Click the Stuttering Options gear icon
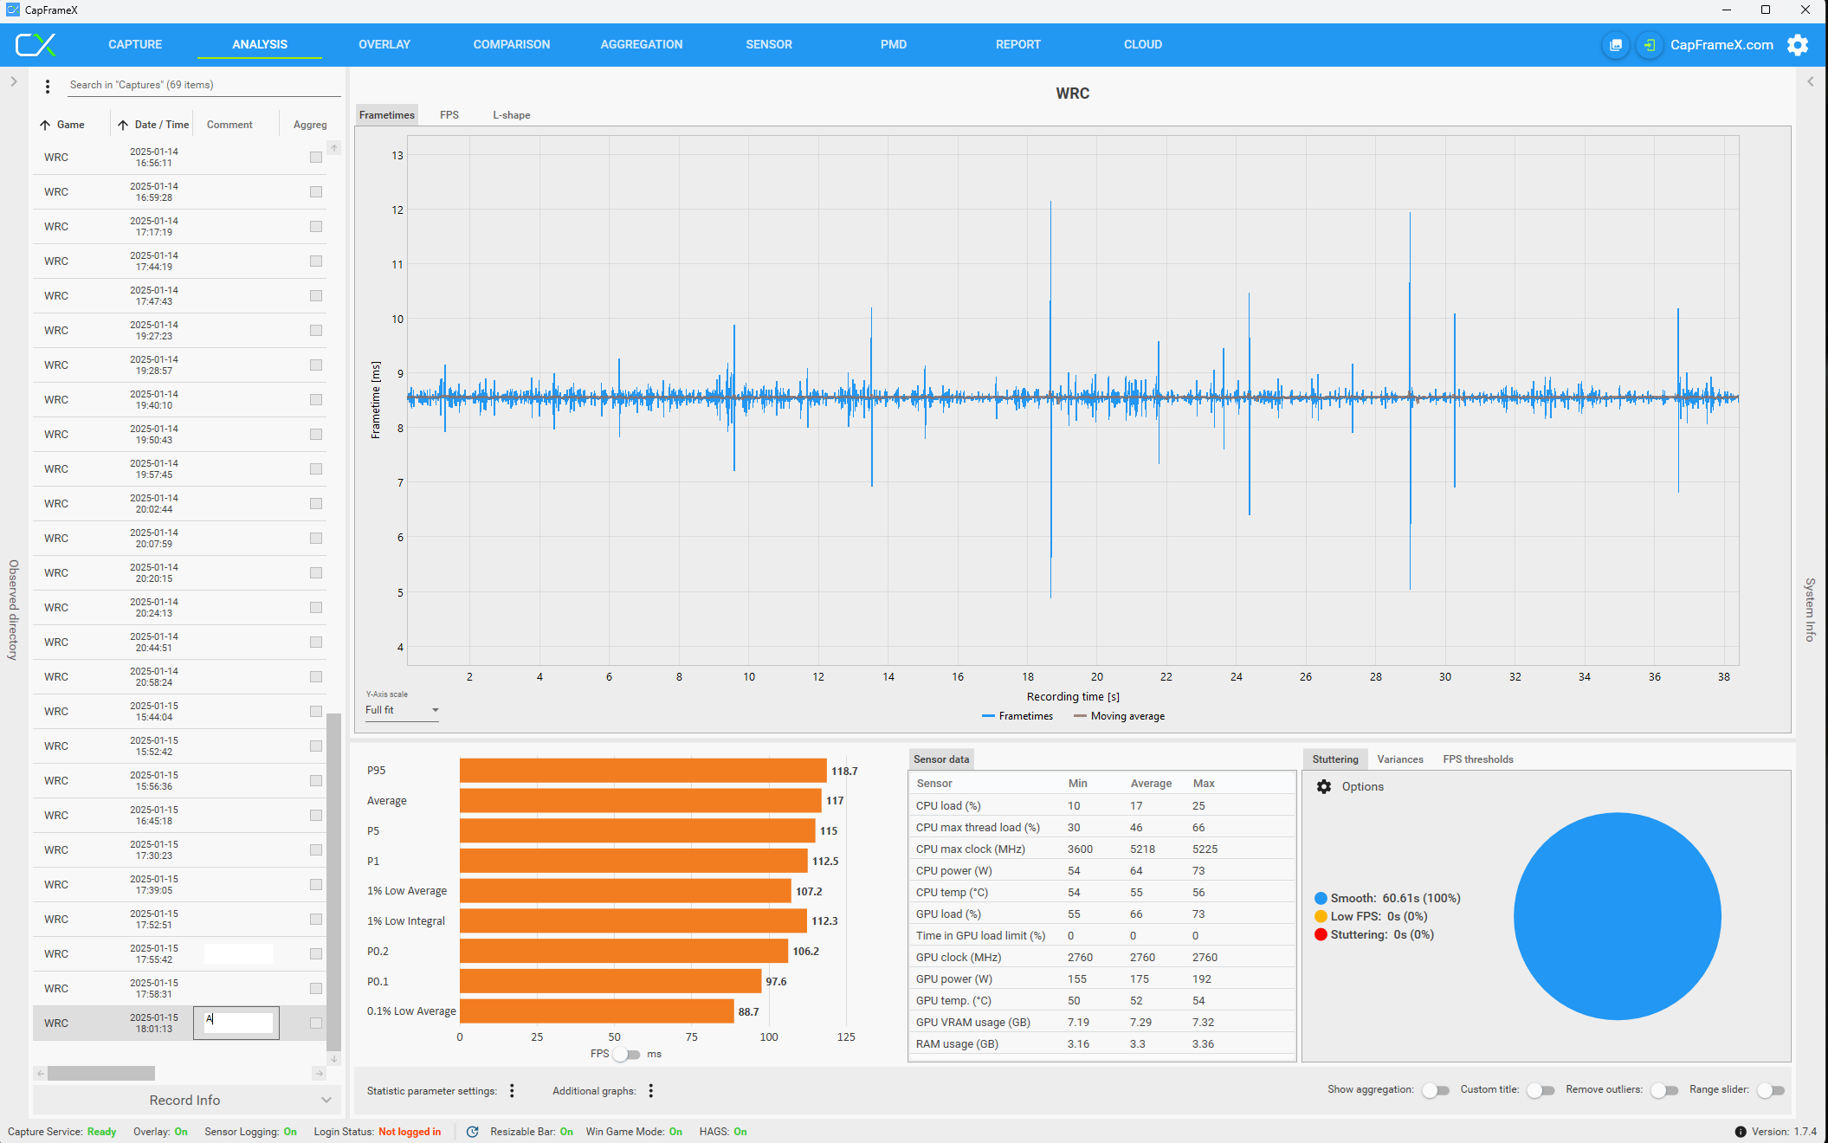 [1324, 786]
